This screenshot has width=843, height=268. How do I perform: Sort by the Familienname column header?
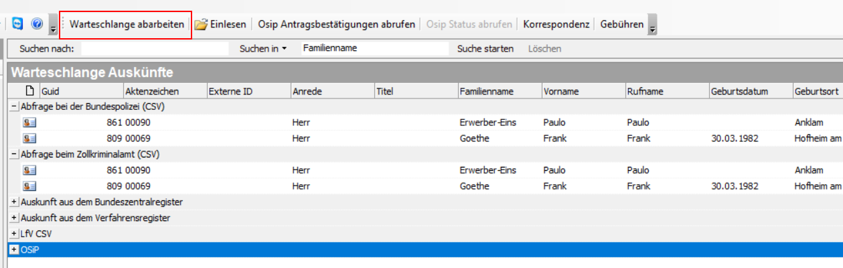(x=487, y=91)
